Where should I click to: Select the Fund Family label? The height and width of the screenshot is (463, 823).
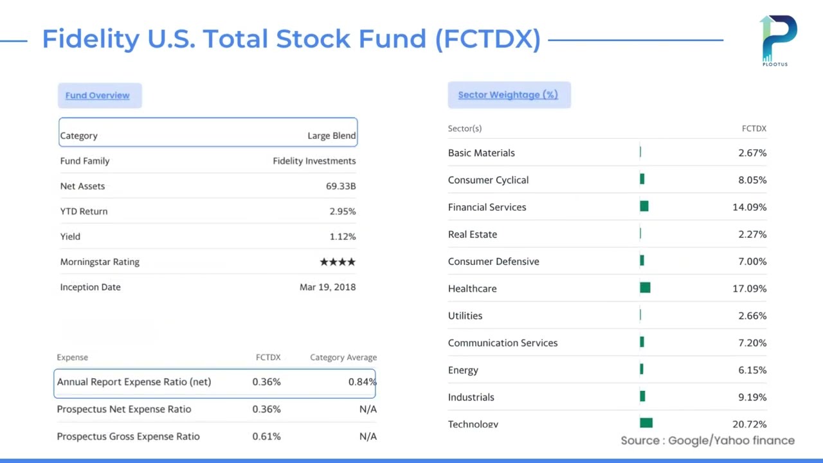(x=85, y=161)
